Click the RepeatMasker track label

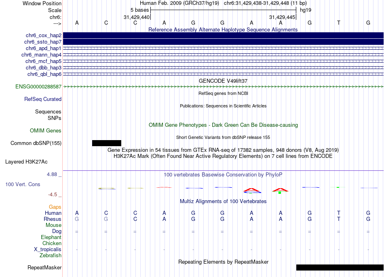tap(44, 267)
